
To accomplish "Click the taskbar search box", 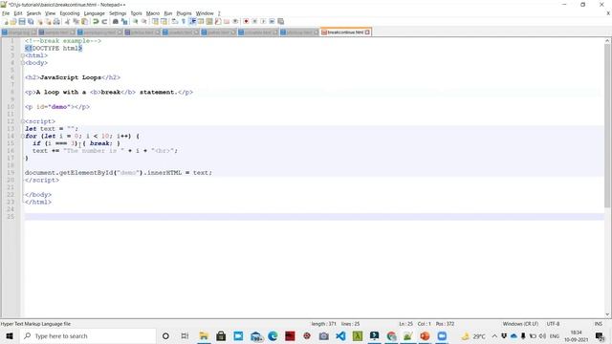I will [87, 335].
